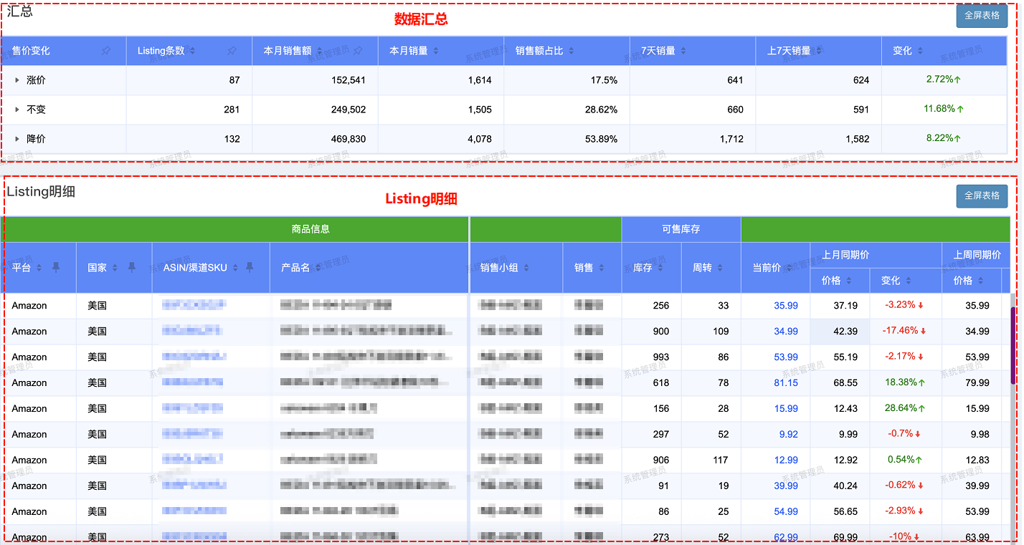The height and width of the screenshot is (545, 1024).
Task: Expand the 涨价 row
Action: point(17,80)
